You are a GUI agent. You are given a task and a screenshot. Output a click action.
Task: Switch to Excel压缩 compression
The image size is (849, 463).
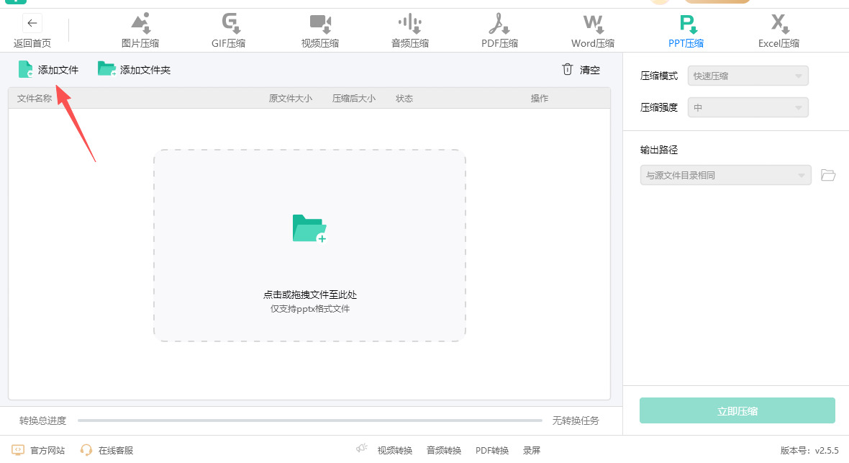click(x=778, y=30)
